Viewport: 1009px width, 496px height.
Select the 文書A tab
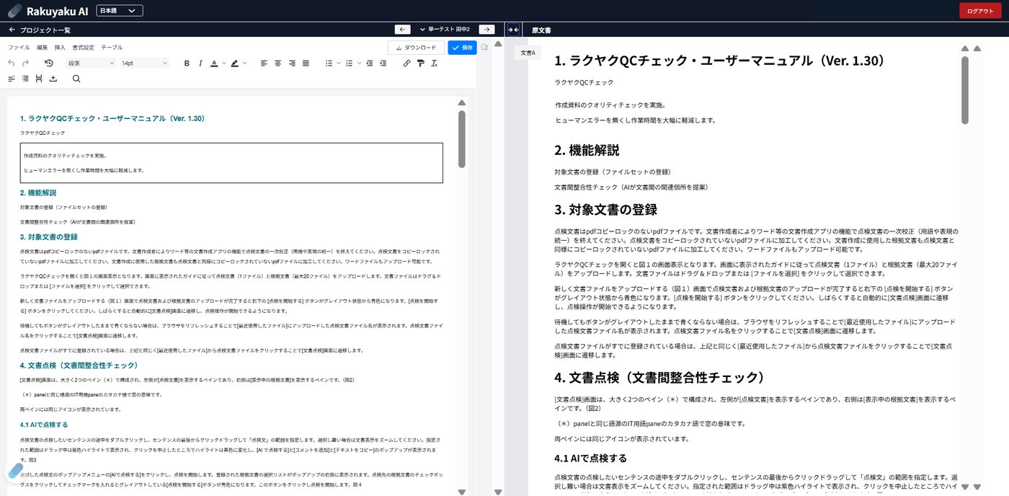[528, 53]
